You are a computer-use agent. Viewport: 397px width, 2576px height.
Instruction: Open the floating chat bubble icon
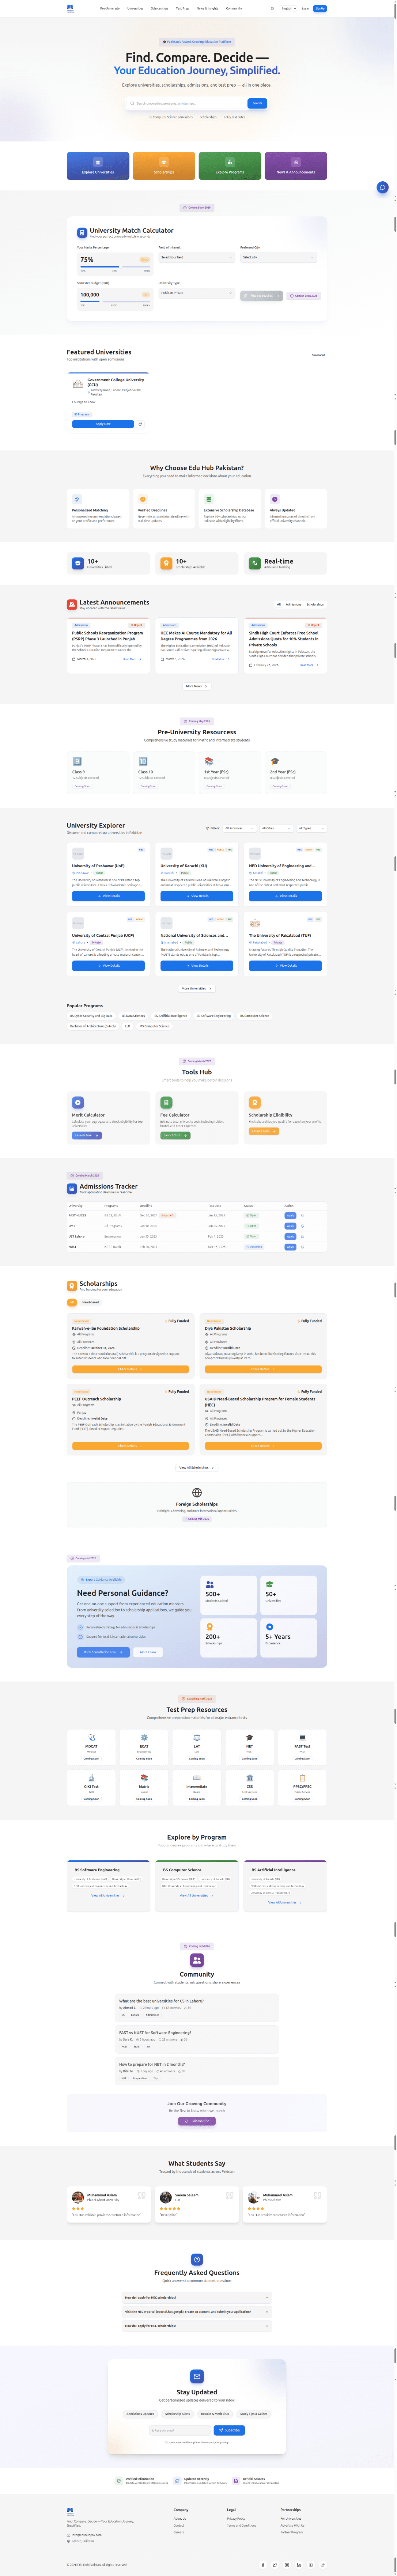(x=382, y=187)
